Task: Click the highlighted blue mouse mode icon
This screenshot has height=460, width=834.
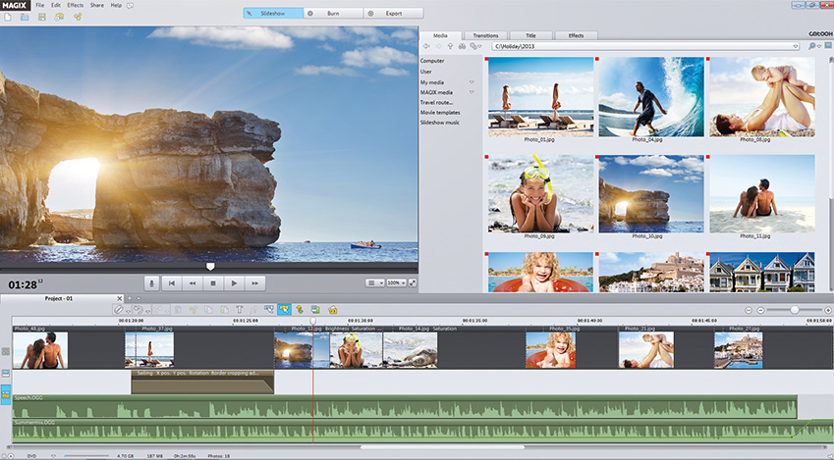Action: (x=284, y=309)
